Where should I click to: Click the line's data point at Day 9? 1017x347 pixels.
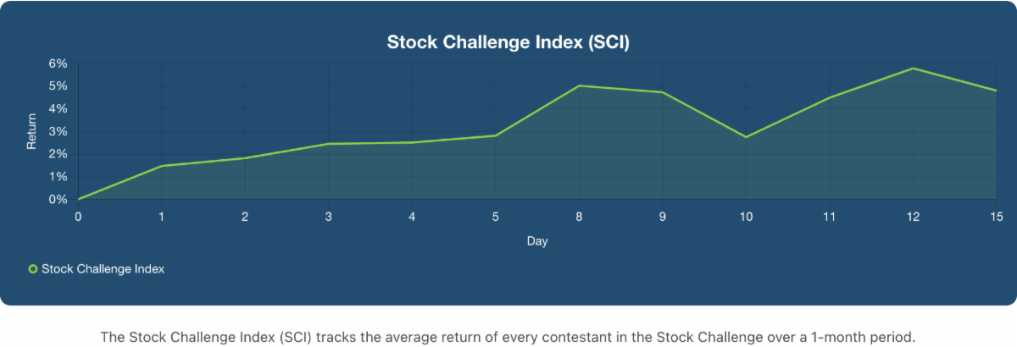(663, 92)
